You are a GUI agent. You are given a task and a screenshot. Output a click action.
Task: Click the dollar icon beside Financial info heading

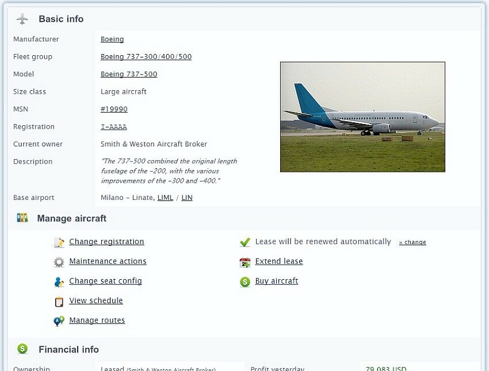(x=22, y=349)
